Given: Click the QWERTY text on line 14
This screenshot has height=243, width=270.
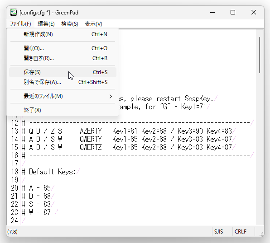Looking at the screenshot, I should pos(91,139).
